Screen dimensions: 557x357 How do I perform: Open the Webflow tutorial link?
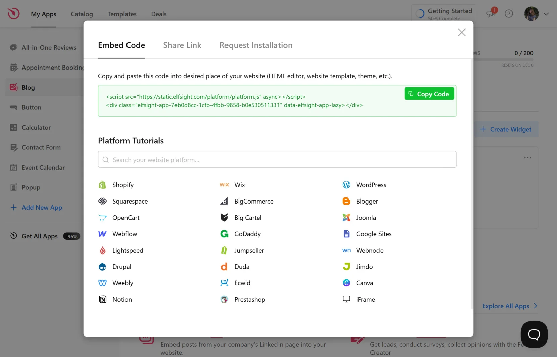pos(124,234)
